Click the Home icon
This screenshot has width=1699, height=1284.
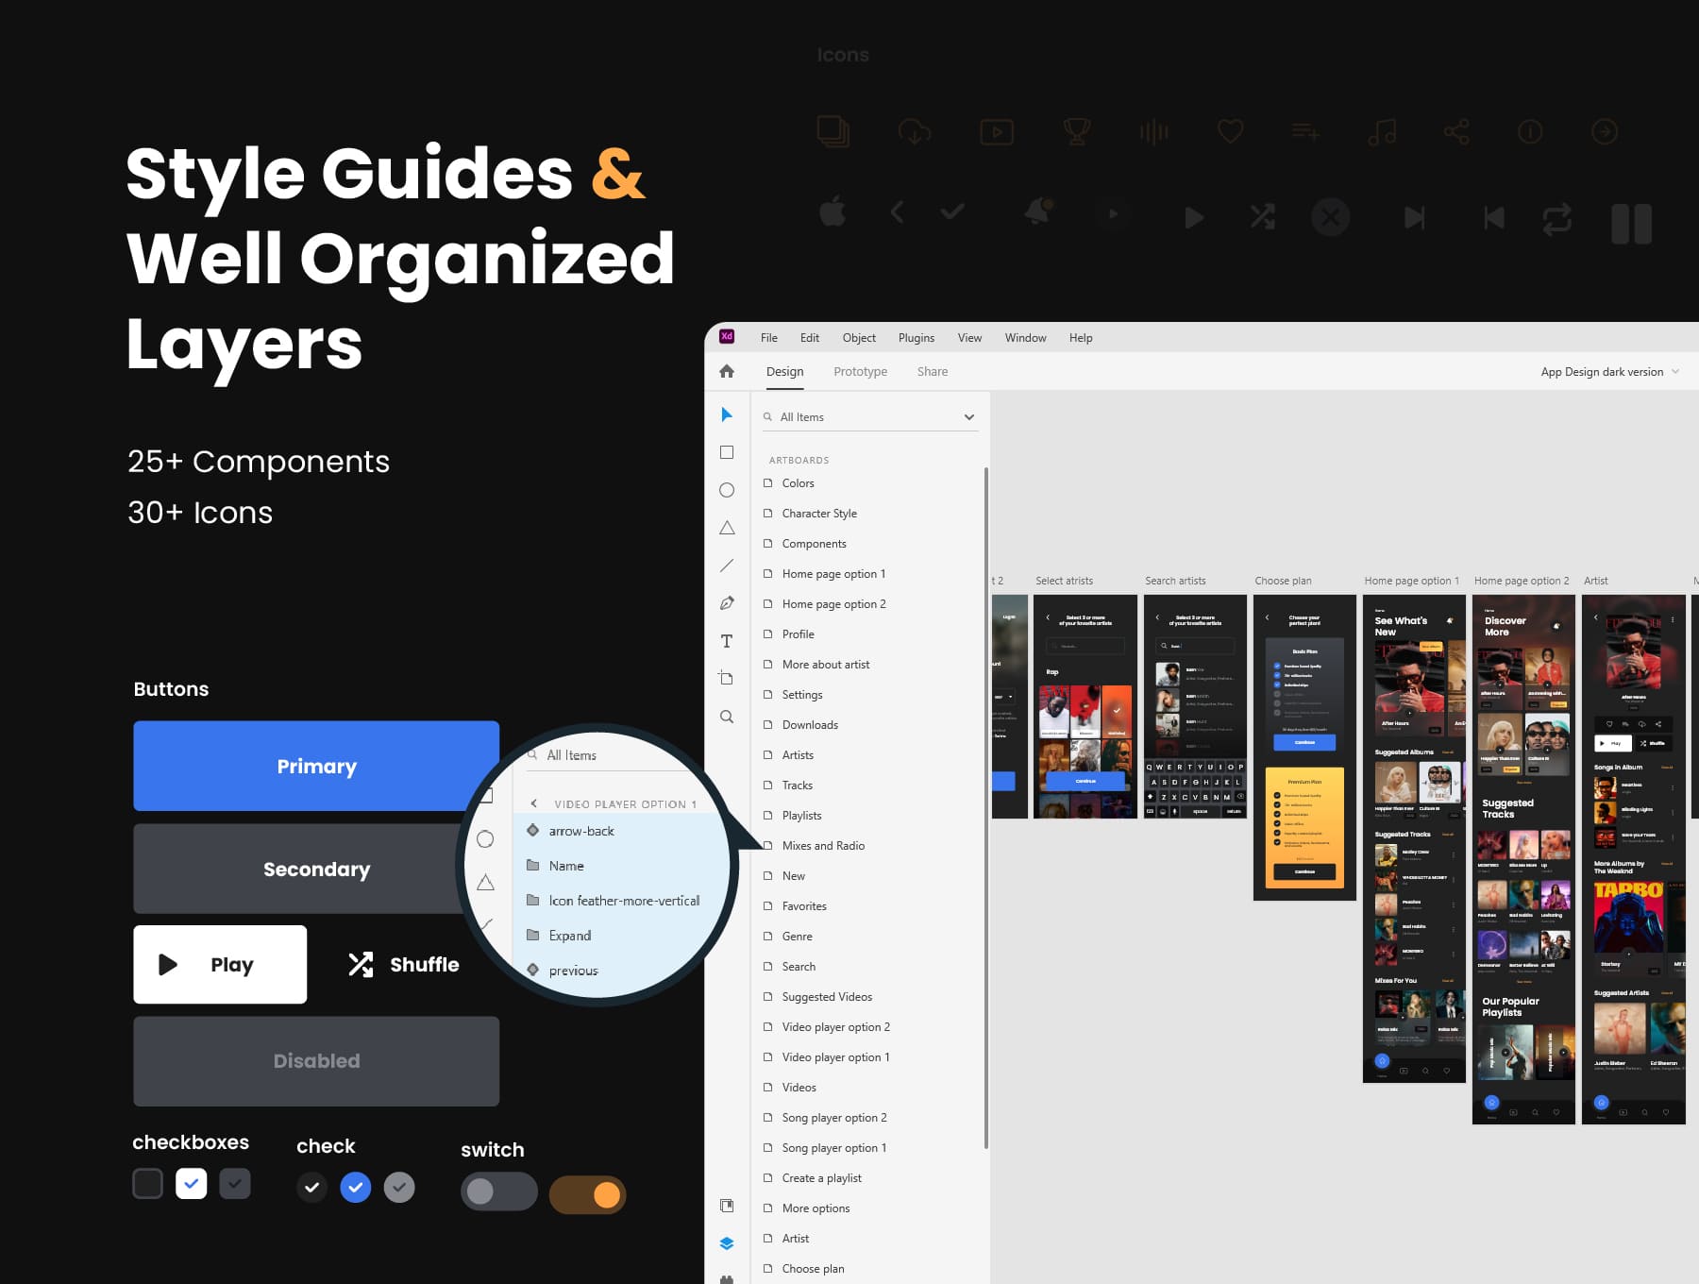click(x=726, y=371)
